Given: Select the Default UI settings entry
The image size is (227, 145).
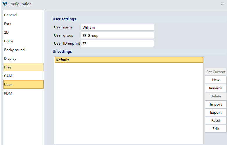Looking at the screenshot, I should (129, 60).
